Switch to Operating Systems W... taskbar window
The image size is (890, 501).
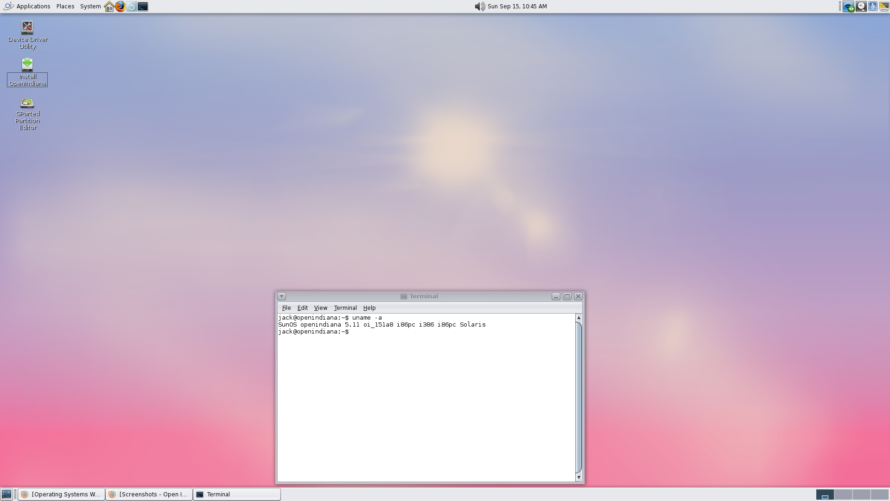61,495
